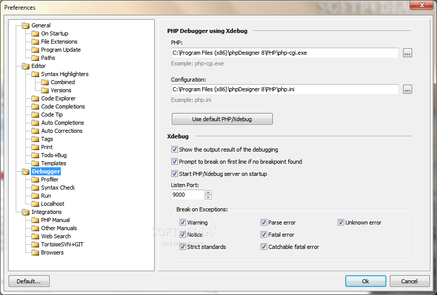Browse for the PHP executable path

(x=408, y=53)
